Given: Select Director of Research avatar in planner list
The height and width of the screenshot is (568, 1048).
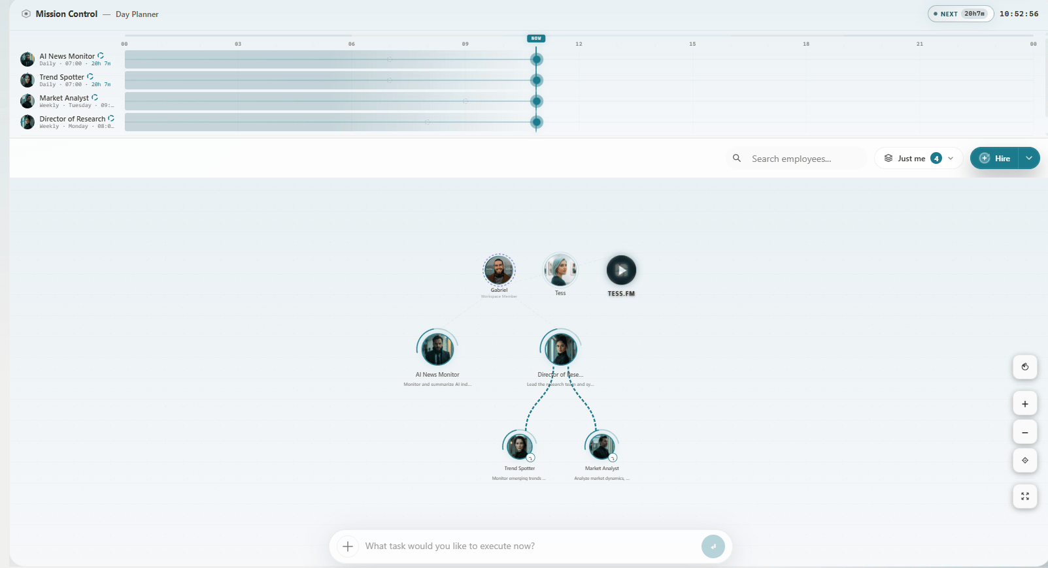Looking at the screenshot, I should (x=27, y=122).
